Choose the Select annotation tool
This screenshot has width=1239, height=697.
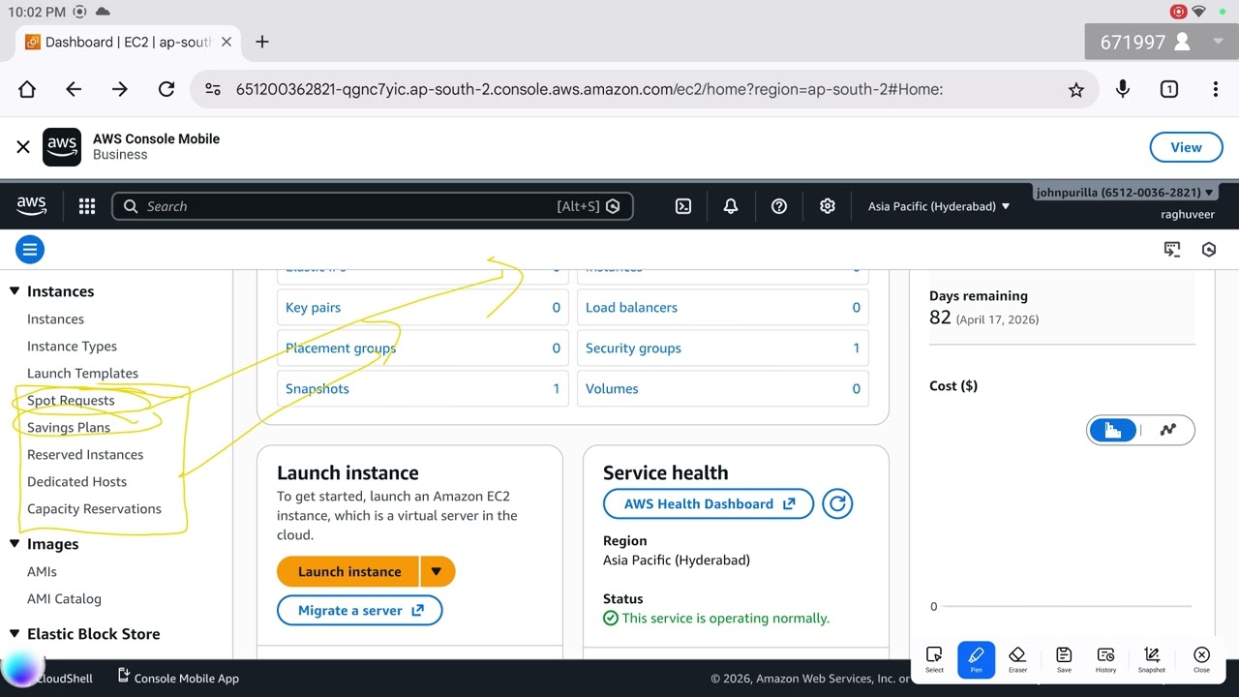pyautogui.click(x=934, y=659)
